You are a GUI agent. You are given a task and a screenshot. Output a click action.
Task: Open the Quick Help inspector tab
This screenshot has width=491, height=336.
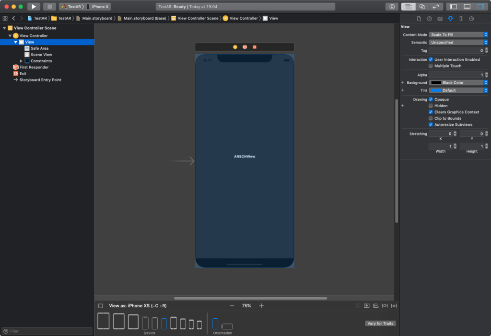coord(429,19)
